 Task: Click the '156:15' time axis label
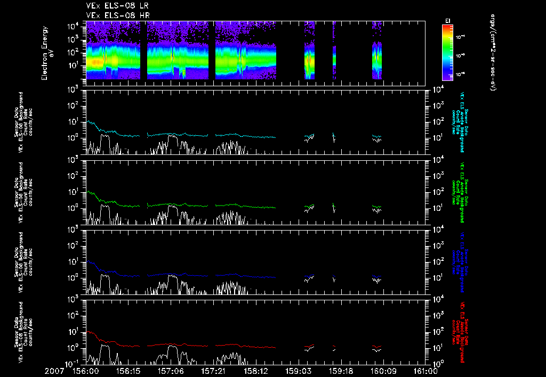coord(128,371)
